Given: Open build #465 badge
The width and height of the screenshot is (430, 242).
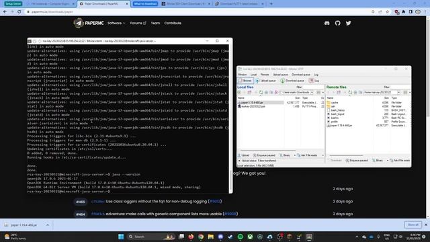Looking at the screenshot, I should [81, 202].
